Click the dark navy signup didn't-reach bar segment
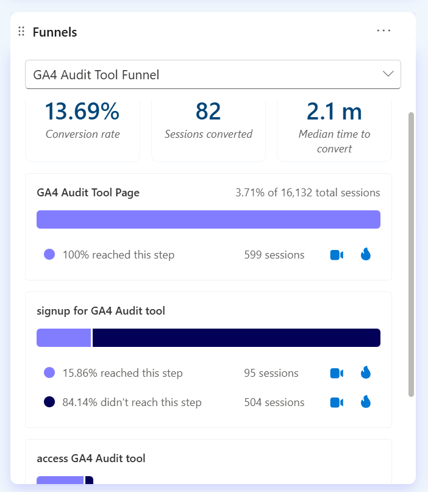 (237, 338)
